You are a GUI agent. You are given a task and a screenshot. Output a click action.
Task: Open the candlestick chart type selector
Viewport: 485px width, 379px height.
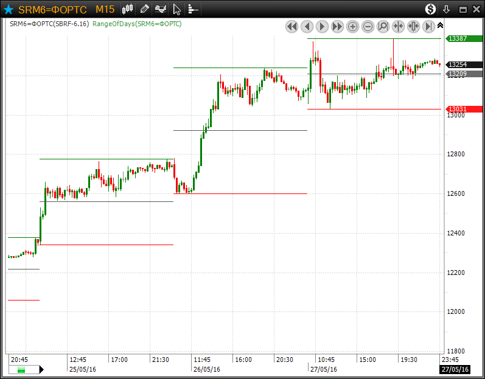pos(128,9)
